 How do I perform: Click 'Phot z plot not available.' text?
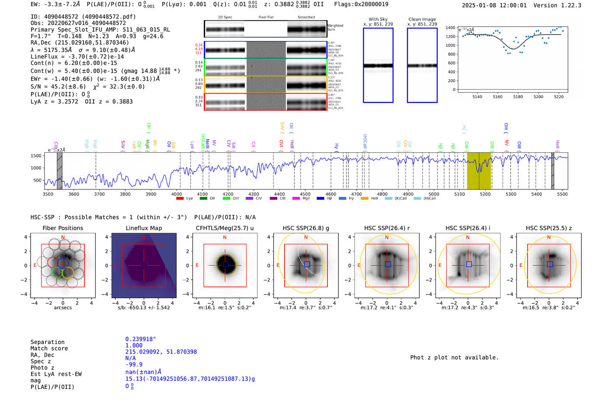pos(454,357)
